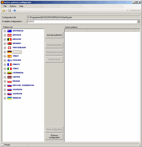Screen dimensions: 142x147
Task: Click the Ukraine flag icon
Action: click(9, 98)
